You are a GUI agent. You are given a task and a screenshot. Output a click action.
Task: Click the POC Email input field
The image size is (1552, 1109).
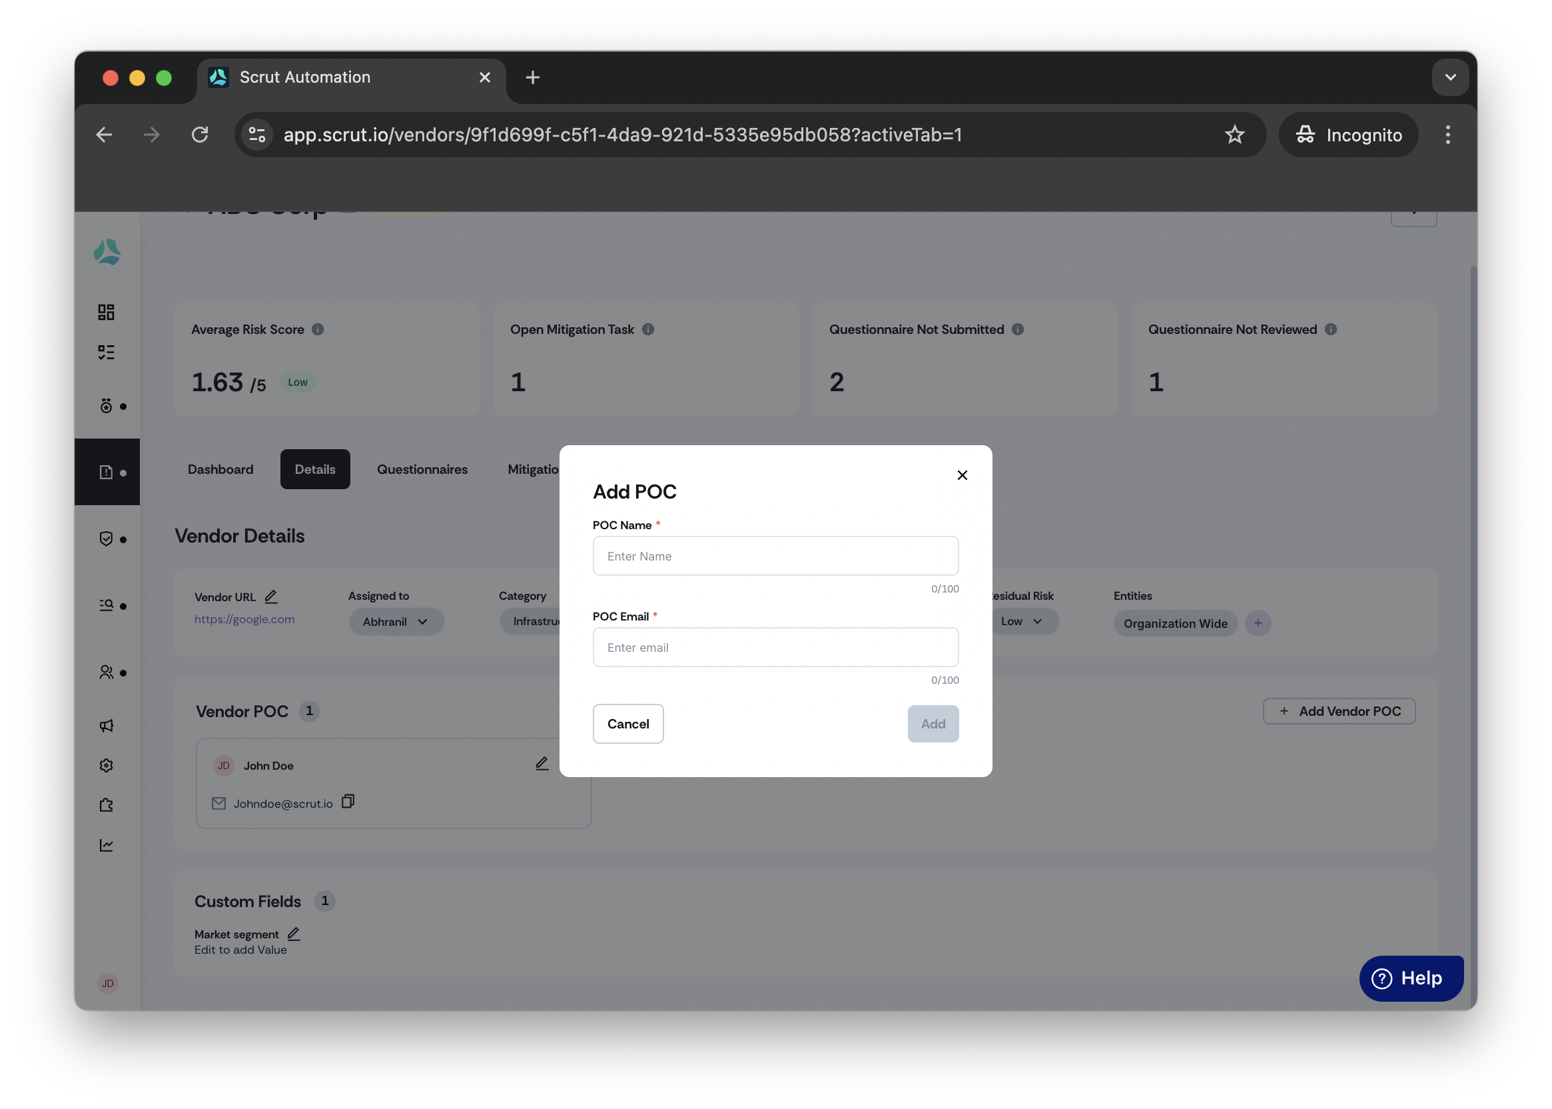click(775, 647)
